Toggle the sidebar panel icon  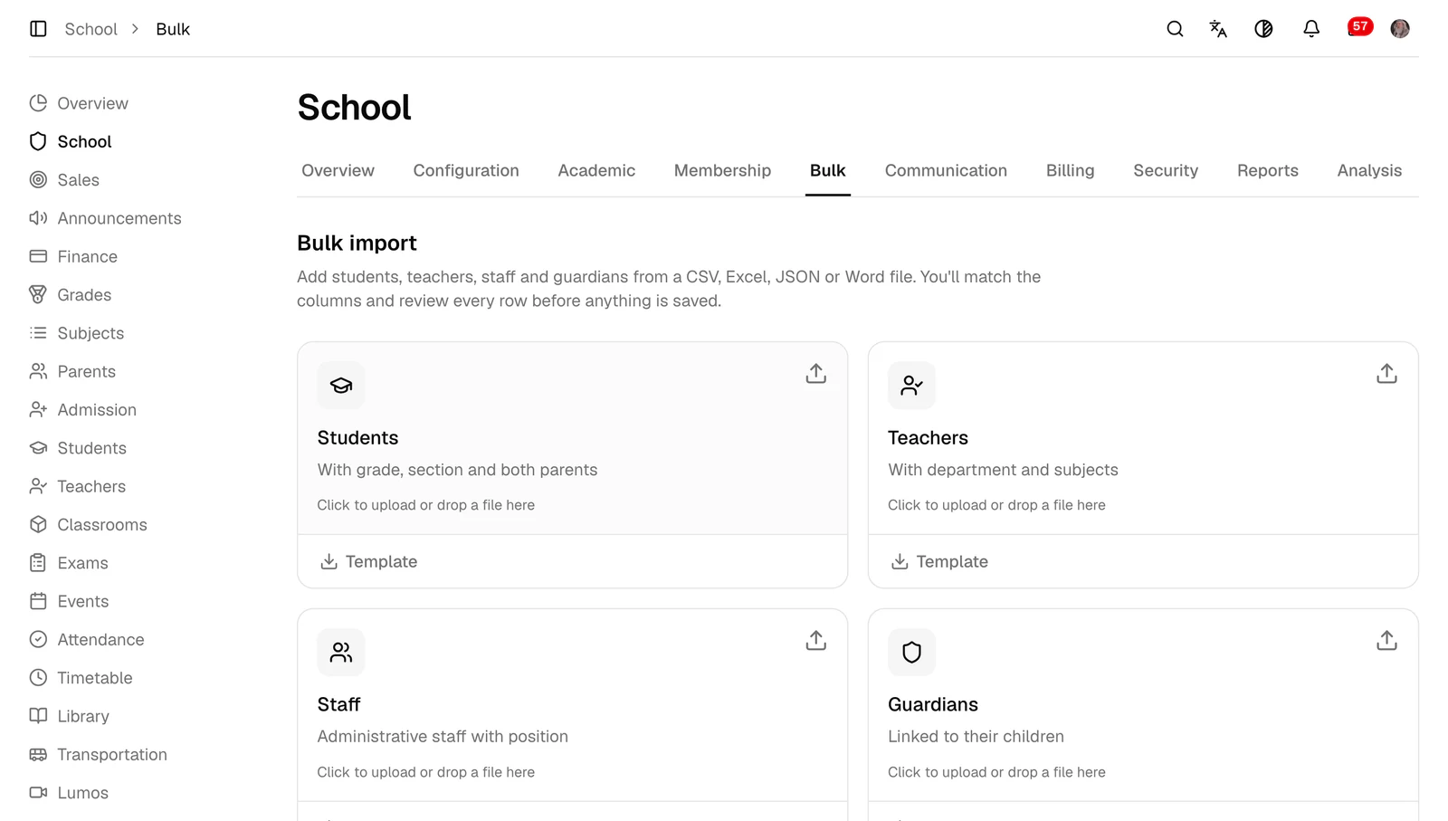coord(38,29)
